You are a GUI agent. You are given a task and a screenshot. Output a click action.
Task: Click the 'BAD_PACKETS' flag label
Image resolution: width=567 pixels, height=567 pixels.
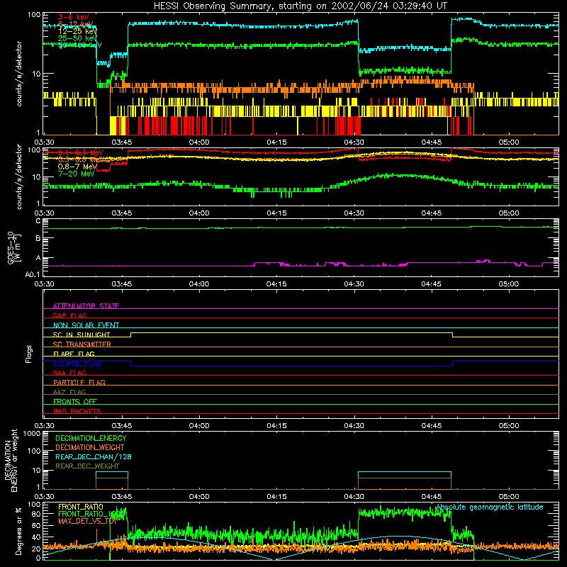[77, 411]
